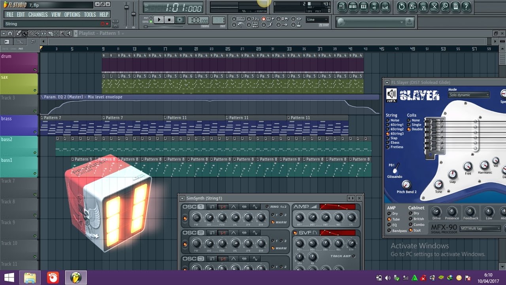Screen dimensions: 506x285
Task: Click the Drive knob in Slayer
Action: [x=436, y=211]
